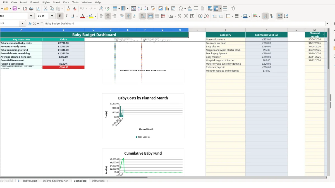Toggle Center Horizontally alignment
Image resolution: width=335 pixels, height=188 pixels.
coord(108,16)
